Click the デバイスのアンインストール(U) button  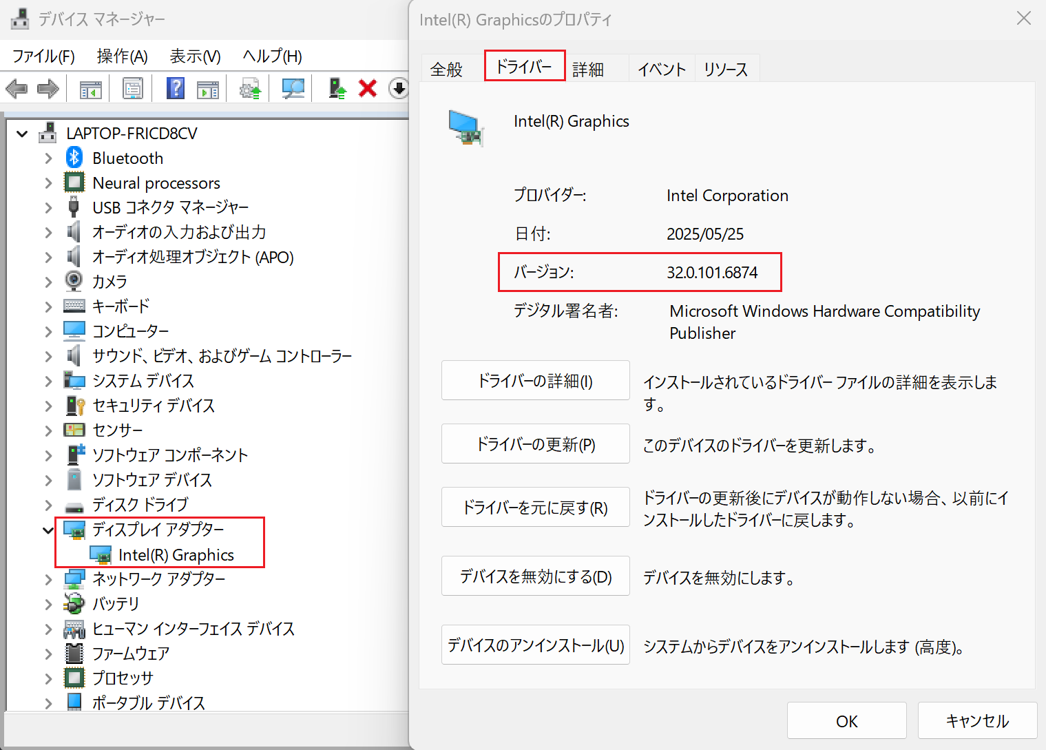[536, 645]
